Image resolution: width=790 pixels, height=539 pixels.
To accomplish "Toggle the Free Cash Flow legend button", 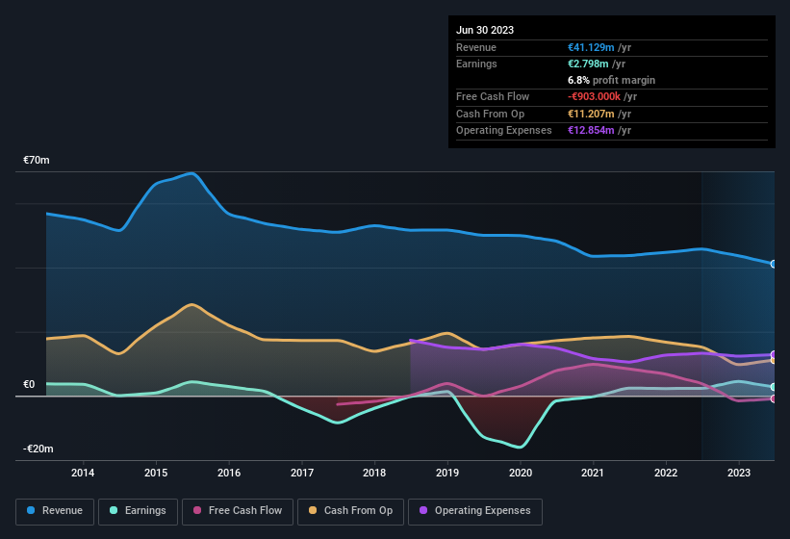I will tap(238, 511).
